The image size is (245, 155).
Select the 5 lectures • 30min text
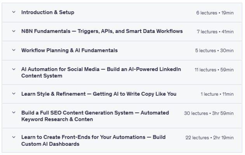(214, 50)
